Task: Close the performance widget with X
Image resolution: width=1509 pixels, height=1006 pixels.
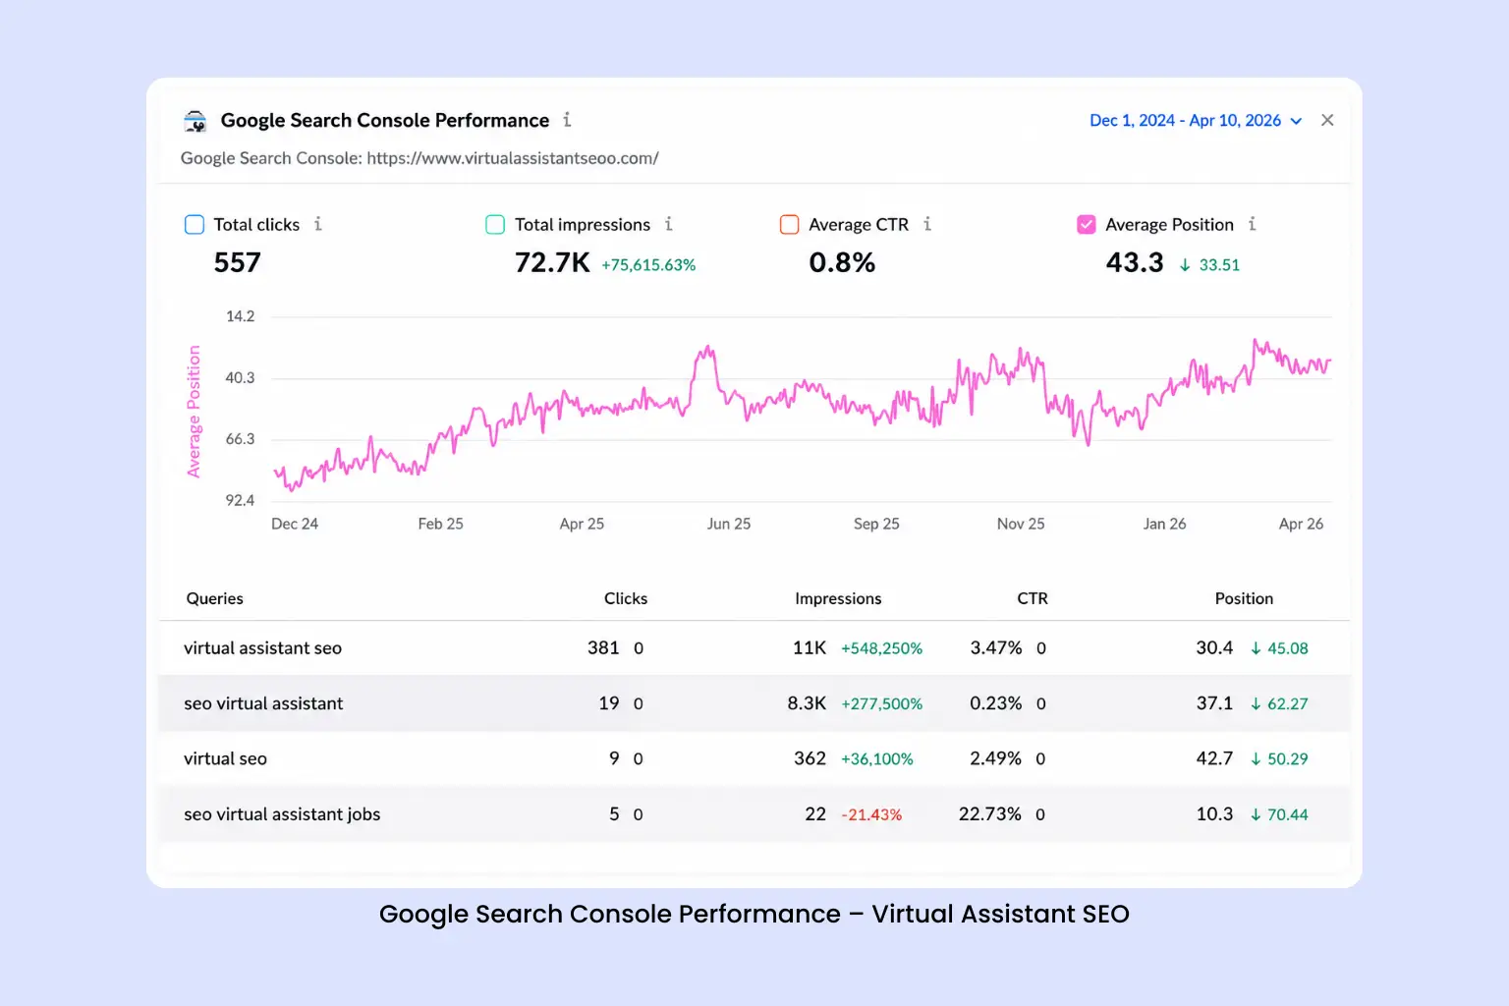Action: (1327, 120)
